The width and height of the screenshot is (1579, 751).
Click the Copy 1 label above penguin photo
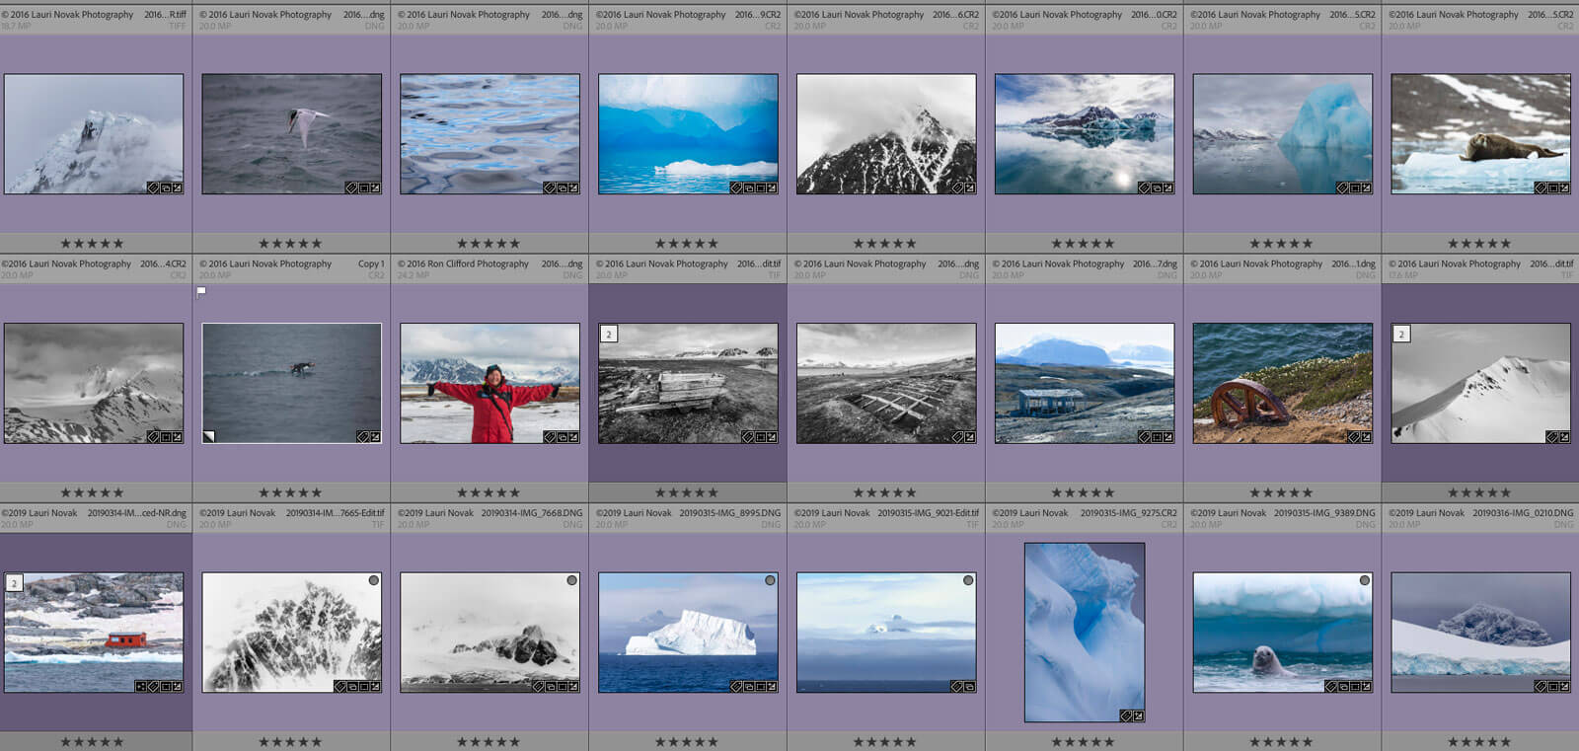point(370,264)
